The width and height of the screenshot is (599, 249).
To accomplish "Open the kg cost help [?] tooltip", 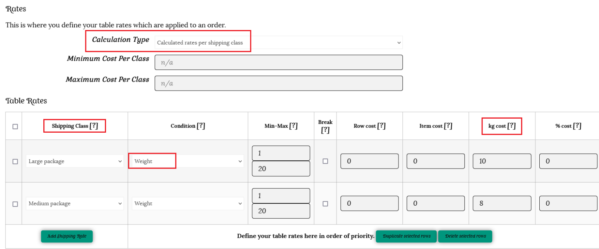I will [512, 126].
